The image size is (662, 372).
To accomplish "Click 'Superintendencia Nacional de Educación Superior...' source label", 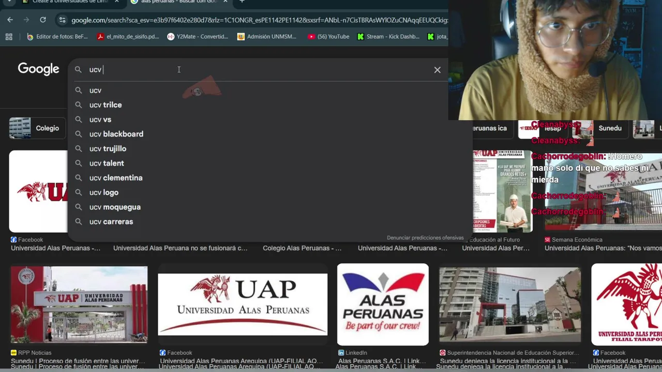I will point(514,353).
